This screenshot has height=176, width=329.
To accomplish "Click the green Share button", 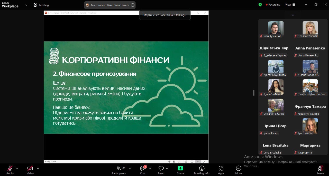I will coord(180,170).
